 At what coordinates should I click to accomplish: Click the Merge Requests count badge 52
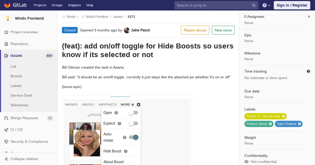point(50,118)
